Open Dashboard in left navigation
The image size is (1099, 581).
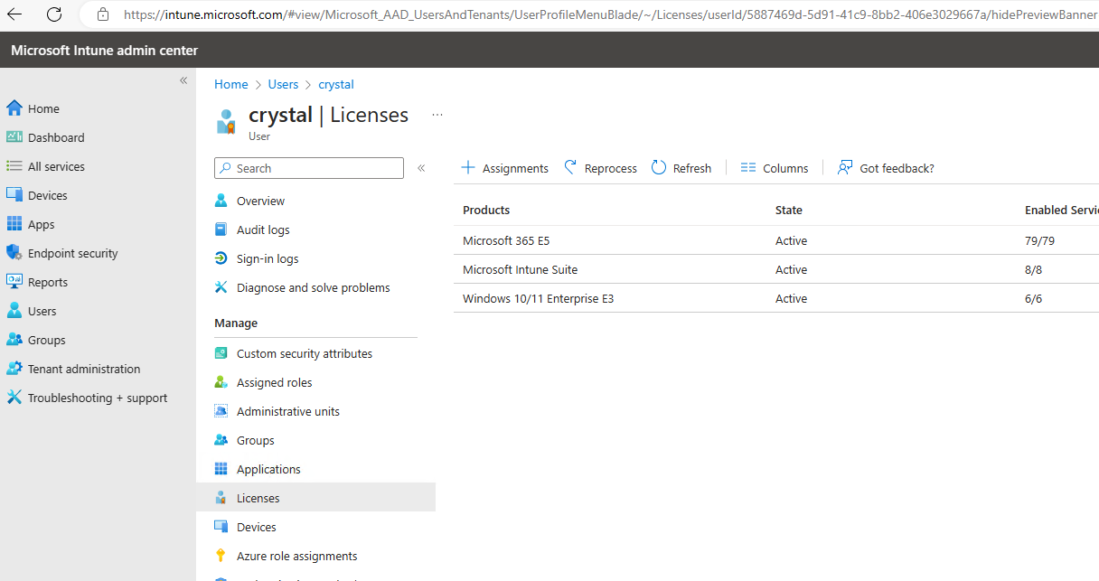pos(56,137)
